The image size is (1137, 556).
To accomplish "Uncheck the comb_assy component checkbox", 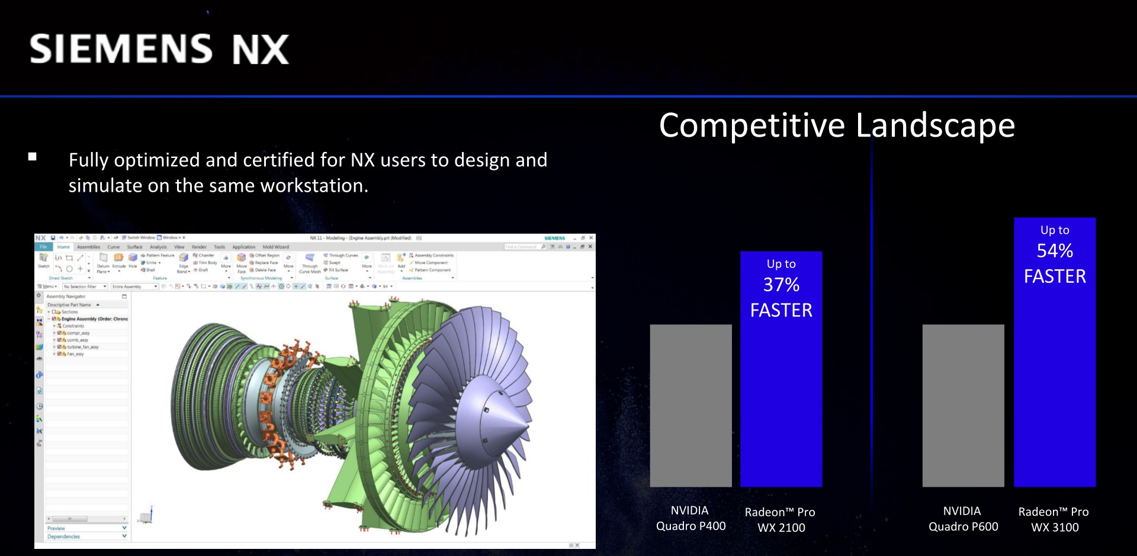I will point(59,340).
